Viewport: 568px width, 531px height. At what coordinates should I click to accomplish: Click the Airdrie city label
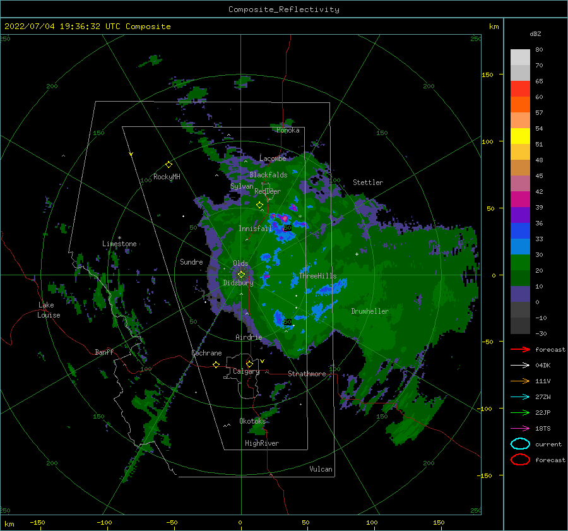[249, 337]
